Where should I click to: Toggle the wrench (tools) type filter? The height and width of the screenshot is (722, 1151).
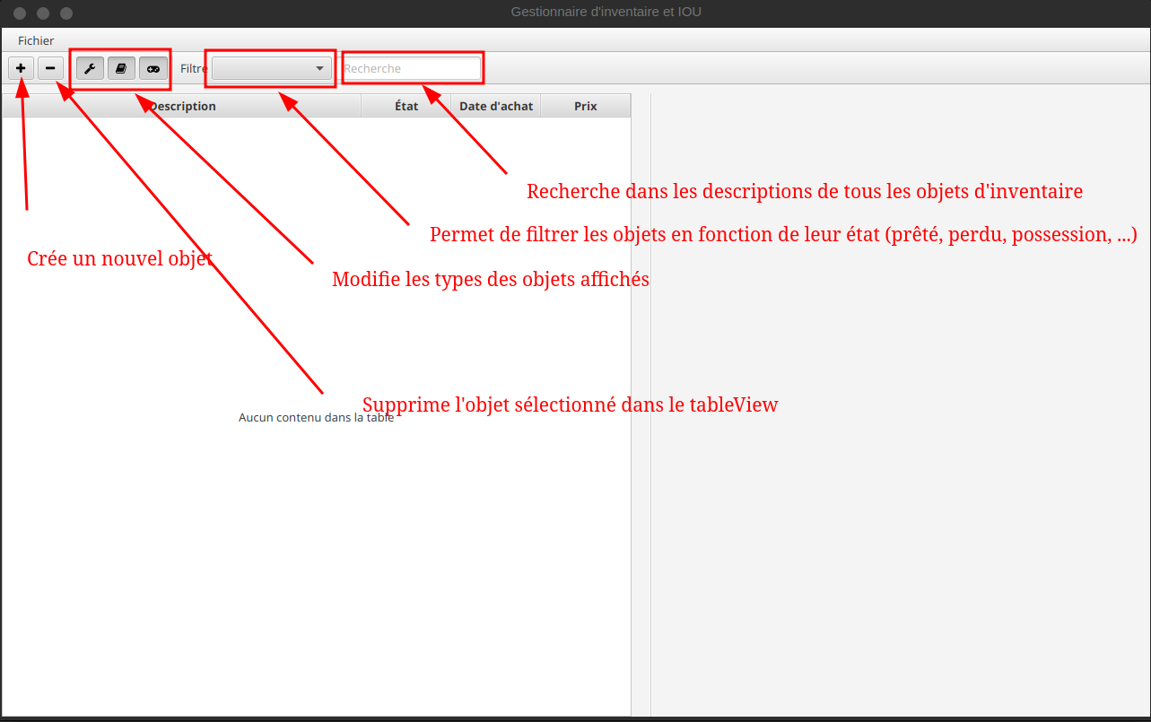click(90, 68)
